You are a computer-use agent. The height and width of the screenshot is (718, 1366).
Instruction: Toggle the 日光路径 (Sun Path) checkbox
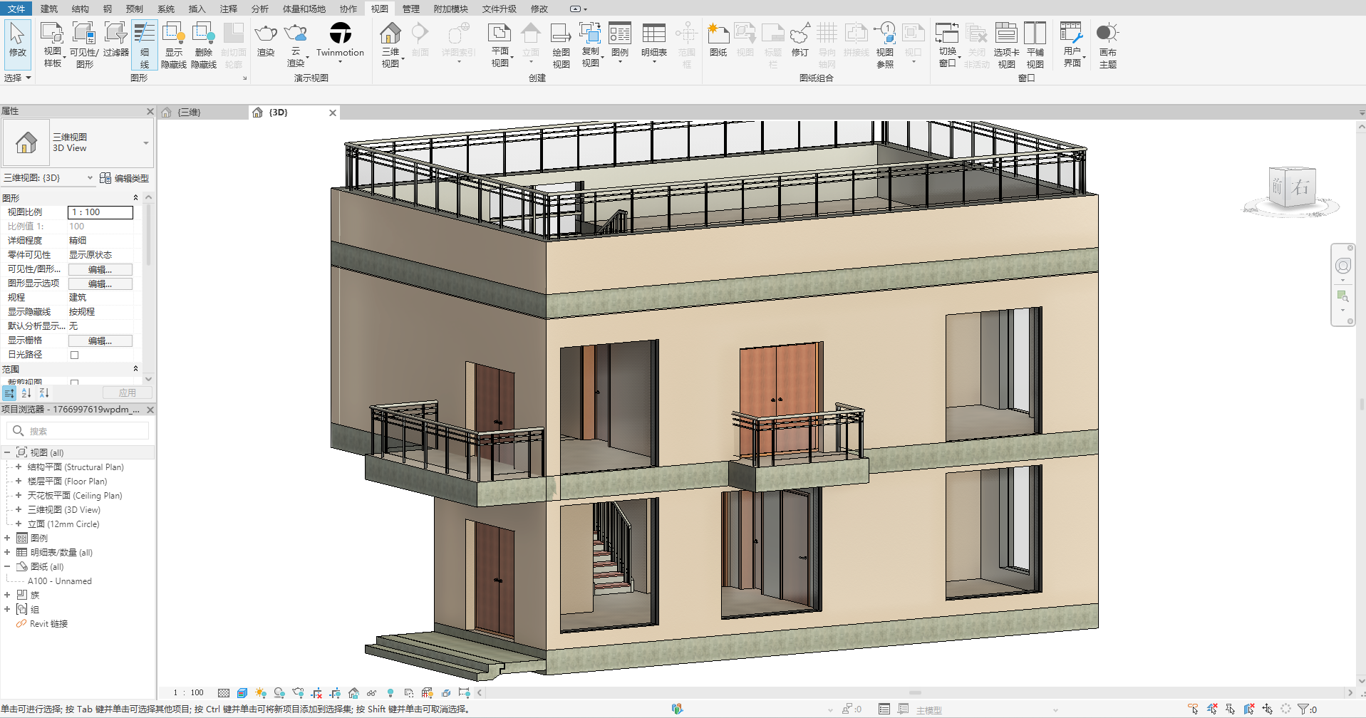tap(74, 354)
